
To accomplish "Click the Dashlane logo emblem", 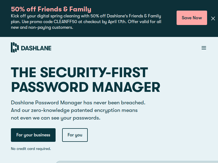I will [15, 47].
